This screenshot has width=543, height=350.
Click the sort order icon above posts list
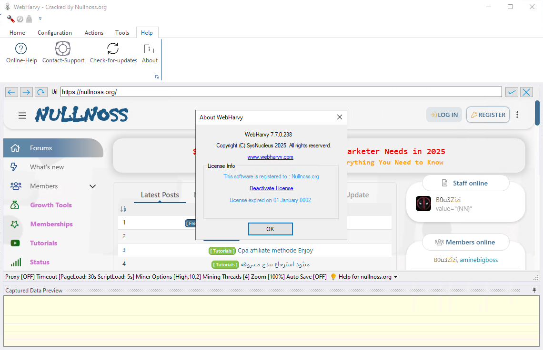[123, 209]
